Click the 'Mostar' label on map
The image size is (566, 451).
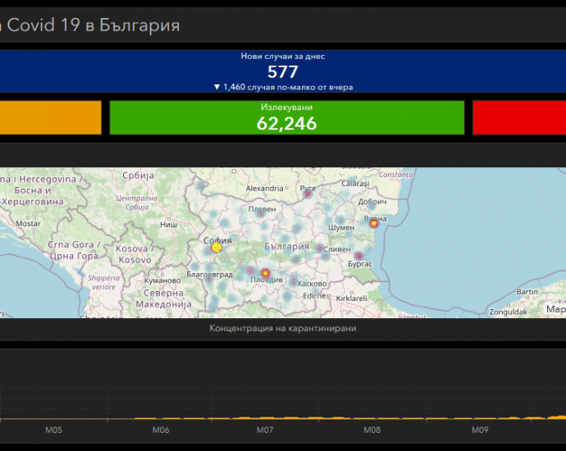coord(28,224)
